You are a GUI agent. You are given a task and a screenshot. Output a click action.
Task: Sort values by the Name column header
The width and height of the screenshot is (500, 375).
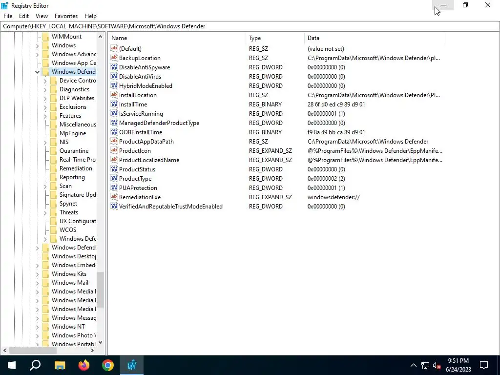click(x=177, y=38)
